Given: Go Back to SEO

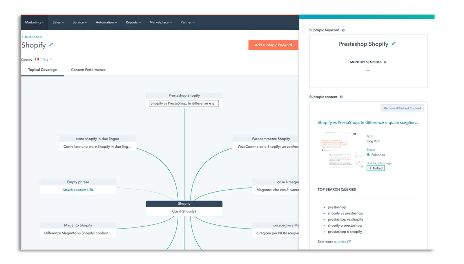Looking at the screenshot, I should [x=33, y=37].
